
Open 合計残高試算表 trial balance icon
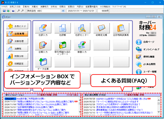click(x=121, y=28)
